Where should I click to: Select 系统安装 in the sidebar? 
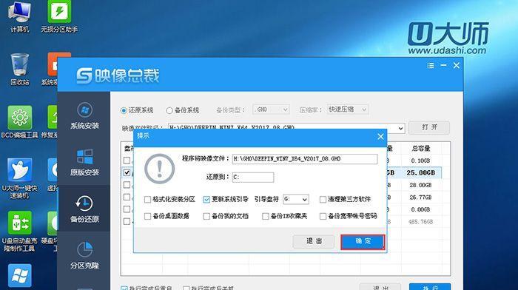[84, 115]
